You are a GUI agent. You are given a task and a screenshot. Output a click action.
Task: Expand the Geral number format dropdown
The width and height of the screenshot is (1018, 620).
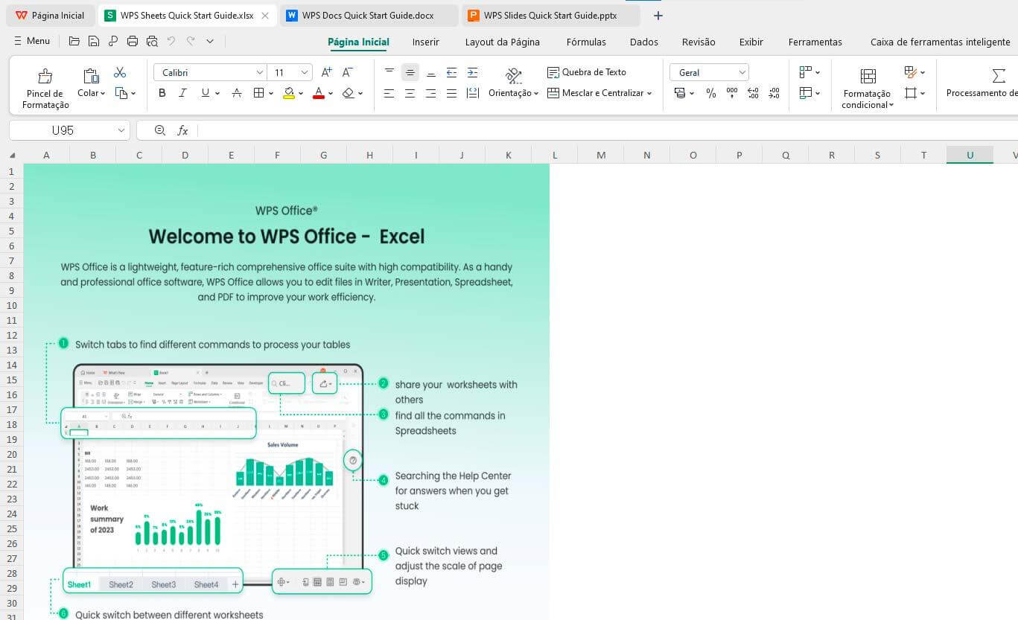tap(707, 72)
